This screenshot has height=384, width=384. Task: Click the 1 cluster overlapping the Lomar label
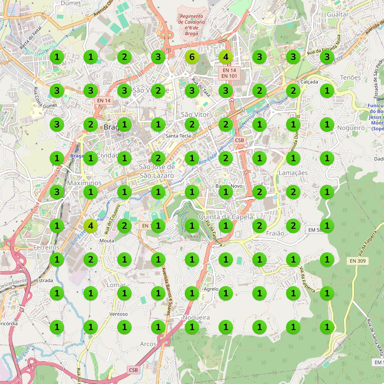coord(124,293)
